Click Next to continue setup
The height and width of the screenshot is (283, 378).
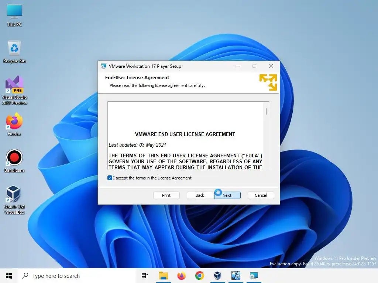pos(227,195)
